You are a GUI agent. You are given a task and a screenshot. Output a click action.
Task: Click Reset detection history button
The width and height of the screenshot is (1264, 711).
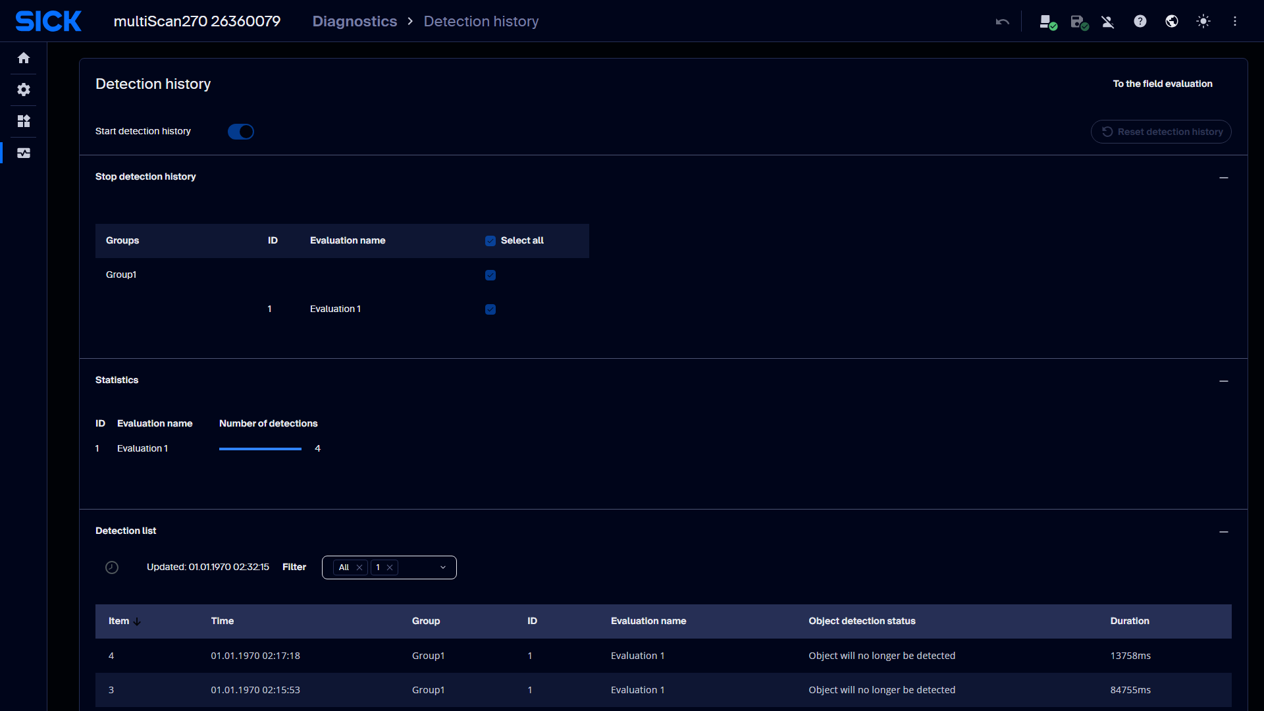click(x=1161, y=132)
